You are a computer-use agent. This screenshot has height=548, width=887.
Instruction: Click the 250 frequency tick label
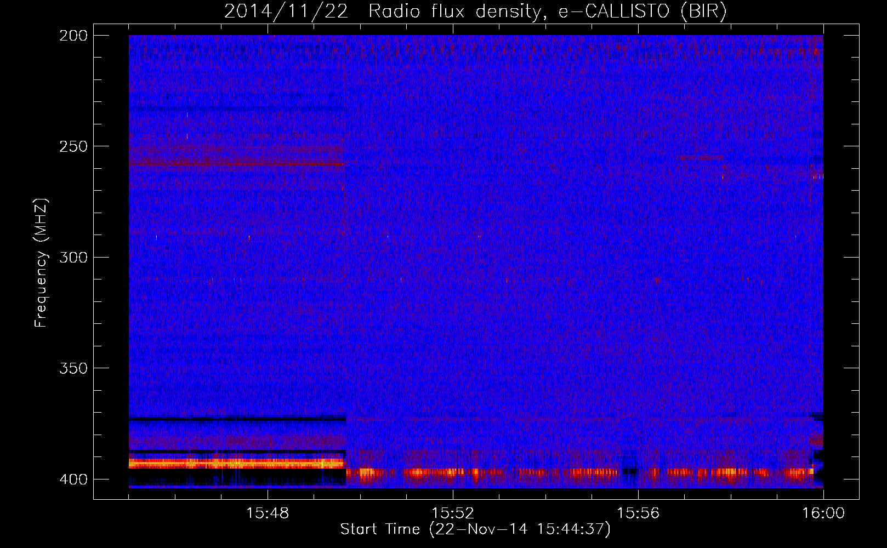[x=73, y=146]
